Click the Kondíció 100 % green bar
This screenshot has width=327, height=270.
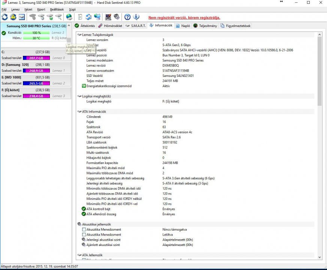[x=36, y=33]
